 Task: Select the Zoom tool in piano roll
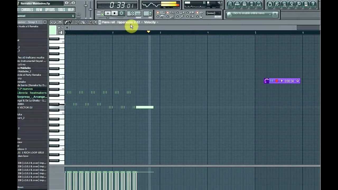coord(91,22)
